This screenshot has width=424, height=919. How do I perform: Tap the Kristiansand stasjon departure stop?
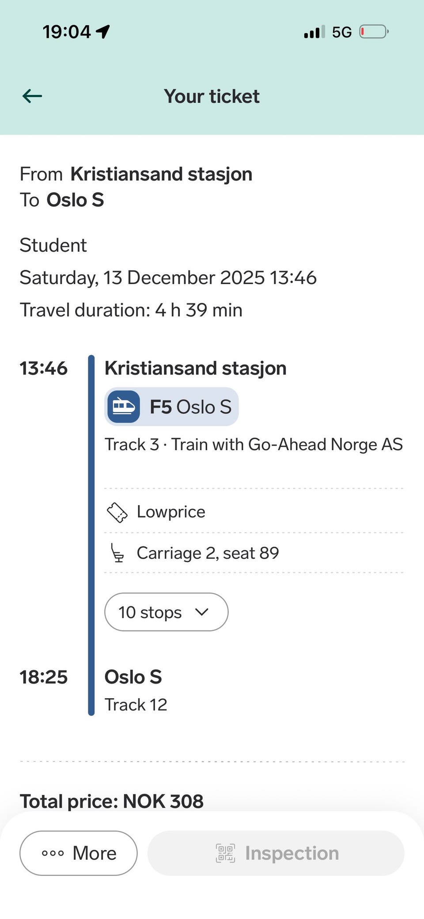(195, 368)
